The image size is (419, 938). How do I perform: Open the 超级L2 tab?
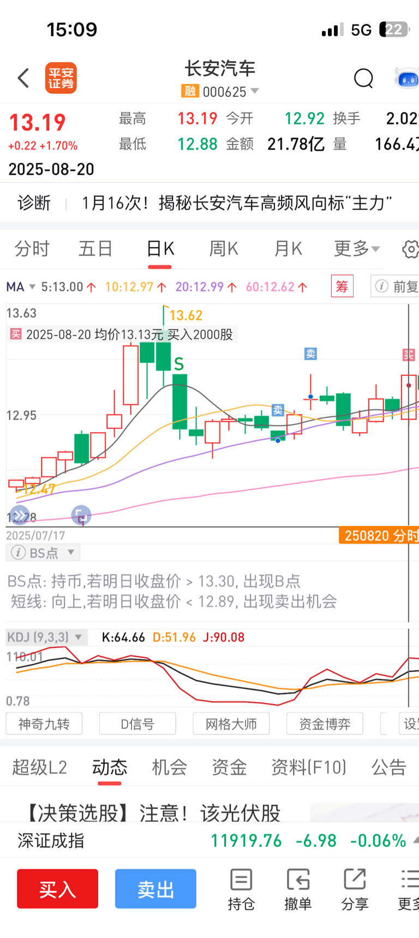coord(39,767)
